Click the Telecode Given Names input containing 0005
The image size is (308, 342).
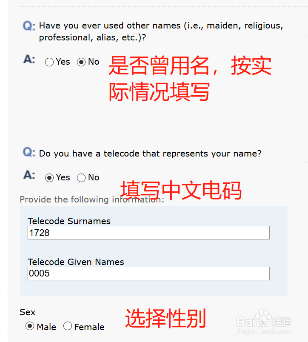click(148, 274)
